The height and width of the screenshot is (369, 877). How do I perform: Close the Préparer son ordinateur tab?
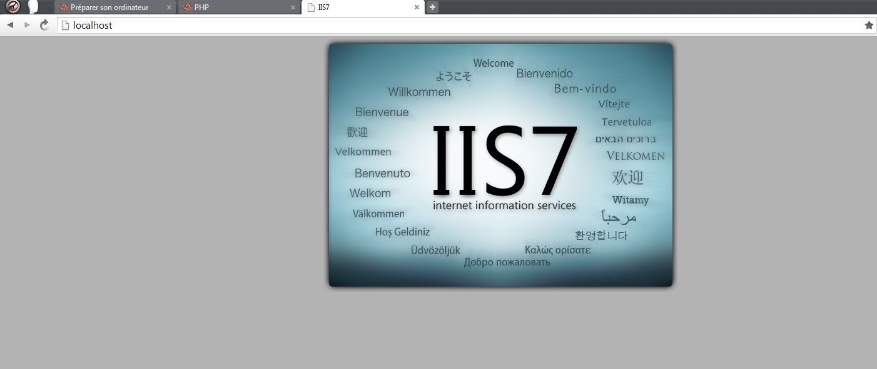click(169, 7)
